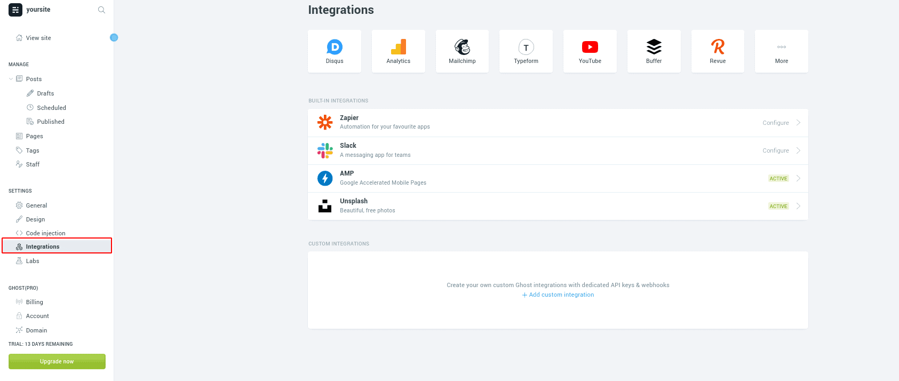Click the Tags label icon
The height and width of the screenshot is (381, 899).
click(19, 150)
